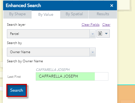Click the CAFFARELLA JOSEPH hint text
Screen dimensions: 135x103
tap(53, 70)
